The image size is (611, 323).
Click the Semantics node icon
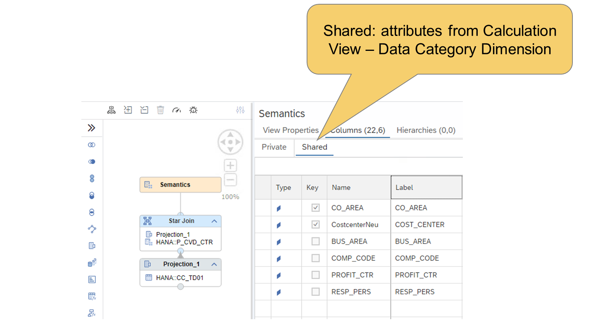coord(148,185)
